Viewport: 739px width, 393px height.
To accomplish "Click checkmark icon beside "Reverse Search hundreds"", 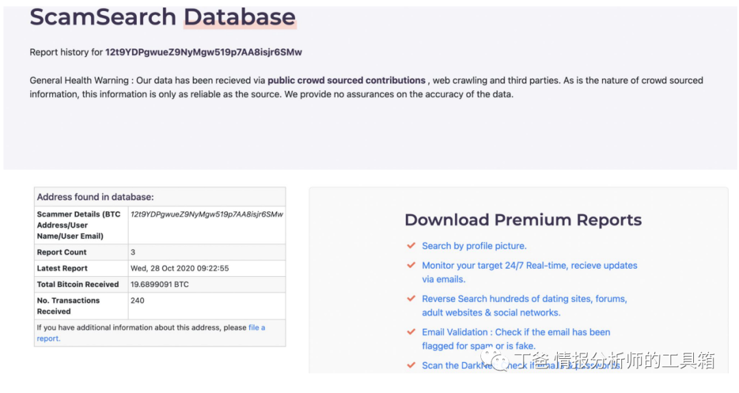I will [411, 299].
